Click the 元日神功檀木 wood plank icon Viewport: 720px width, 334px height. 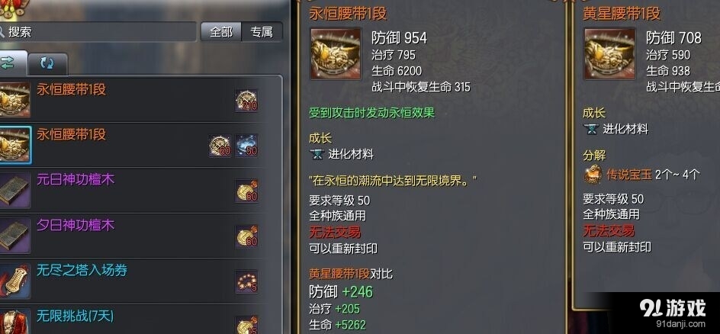(x=14, y=191)
